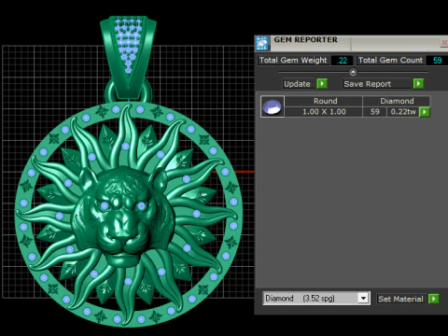The width and height of the screenshot is (448, 336).
Task: Close the Gem Reporter panel
Action: coord(444,43)
